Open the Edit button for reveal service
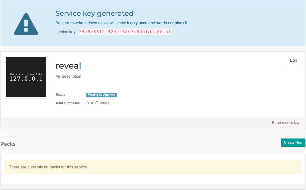Viewport: 306px width, 190px height. 293,60
